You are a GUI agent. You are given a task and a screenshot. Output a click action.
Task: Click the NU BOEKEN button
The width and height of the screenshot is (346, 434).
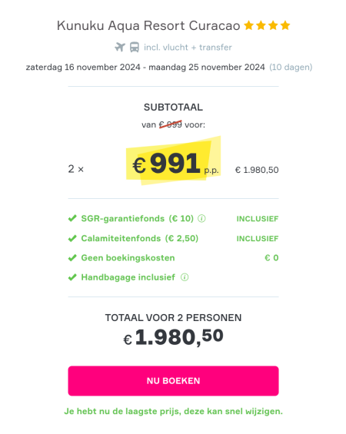173,381
